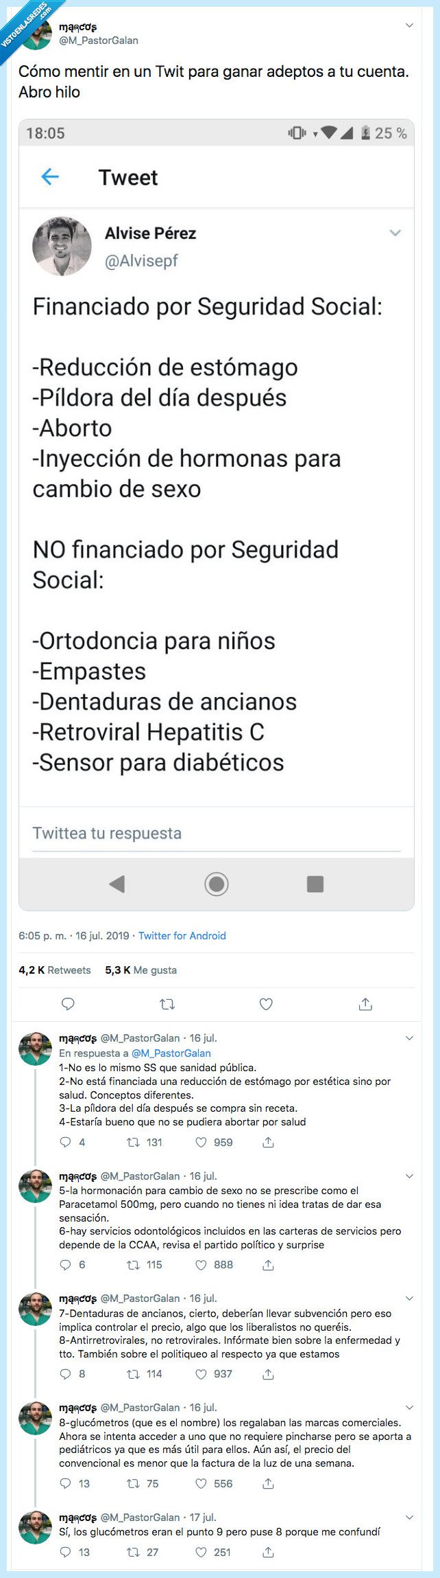Like the main tweet with the heart icon
Image resolution: width=440 pixels, height=1578 pixels.
(265, 1004)
